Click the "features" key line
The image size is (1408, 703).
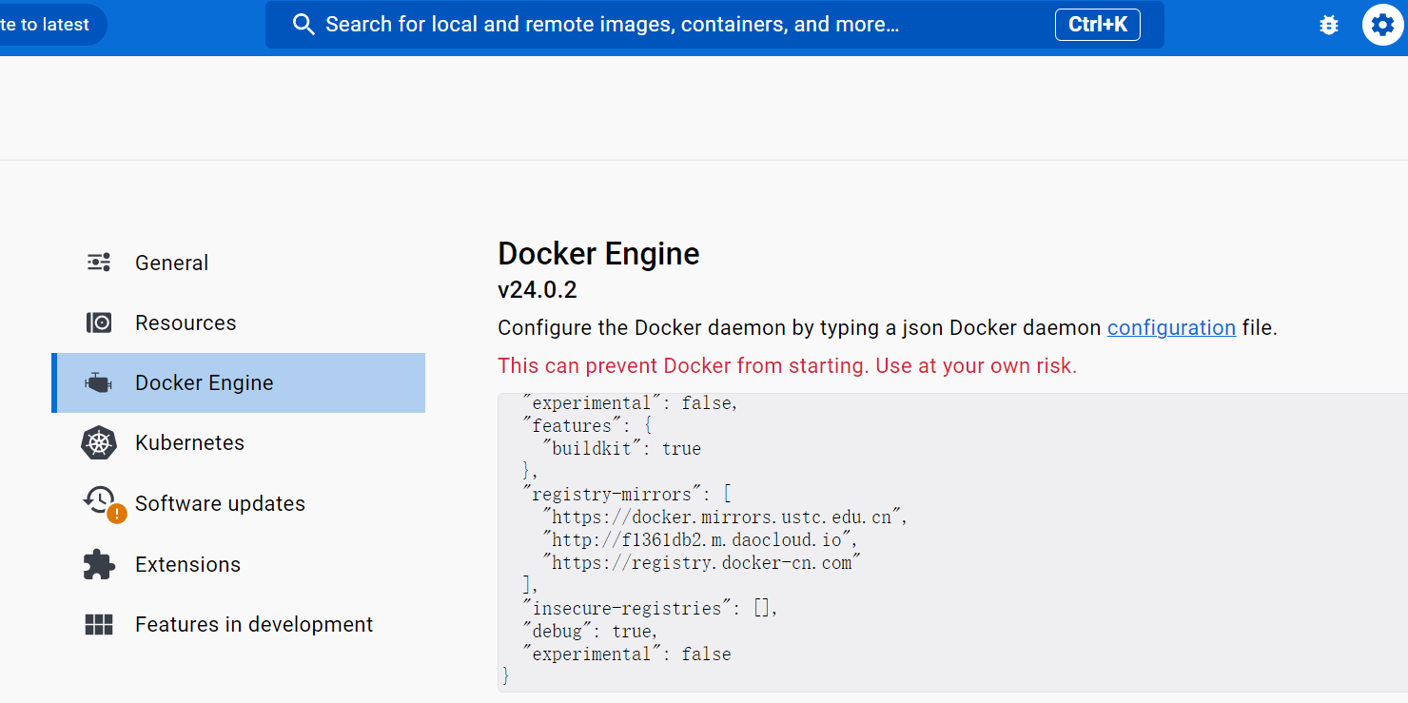(586, 426)
